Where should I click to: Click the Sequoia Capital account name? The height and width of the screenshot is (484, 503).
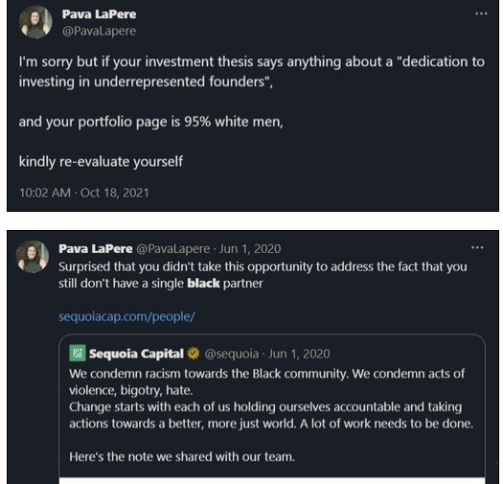[x=136, y=354]
